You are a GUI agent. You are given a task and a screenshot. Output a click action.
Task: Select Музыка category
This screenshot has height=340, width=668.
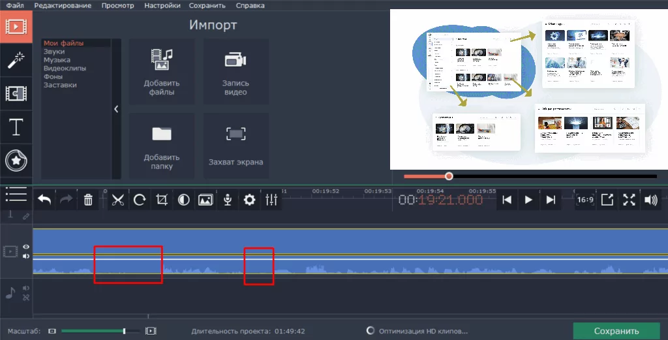(x=57, y=60)
